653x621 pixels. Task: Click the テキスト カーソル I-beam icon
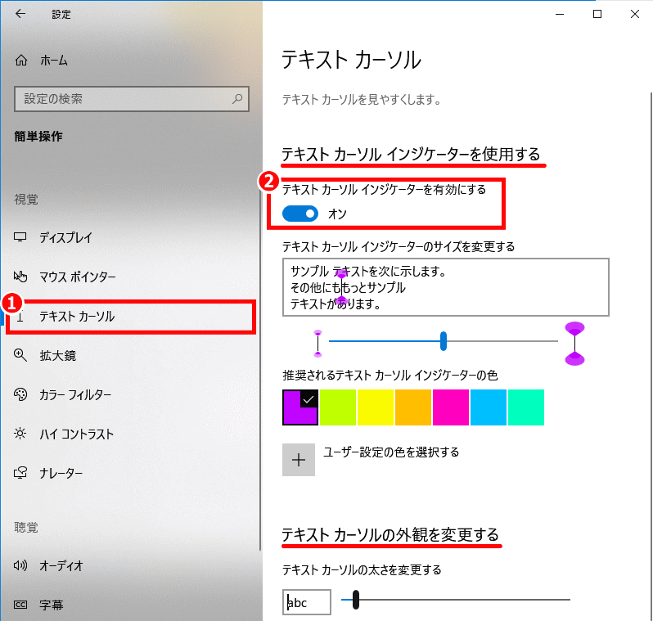[20, 317]
